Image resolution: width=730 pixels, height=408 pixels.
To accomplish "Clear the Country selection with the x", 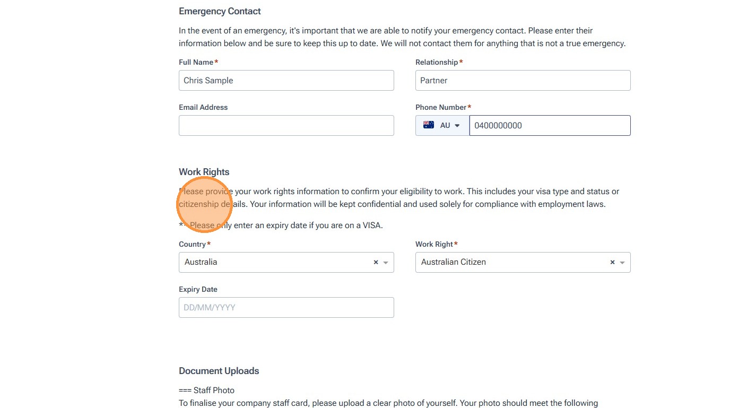I will 376,262.
